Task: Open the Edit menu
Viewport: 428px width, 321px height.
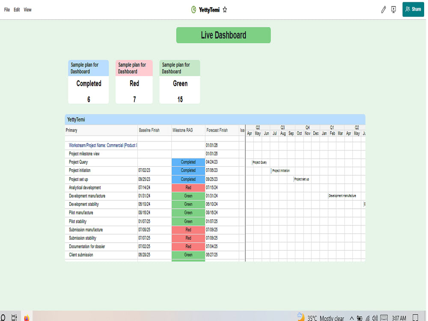Action: tap(16, 9)
